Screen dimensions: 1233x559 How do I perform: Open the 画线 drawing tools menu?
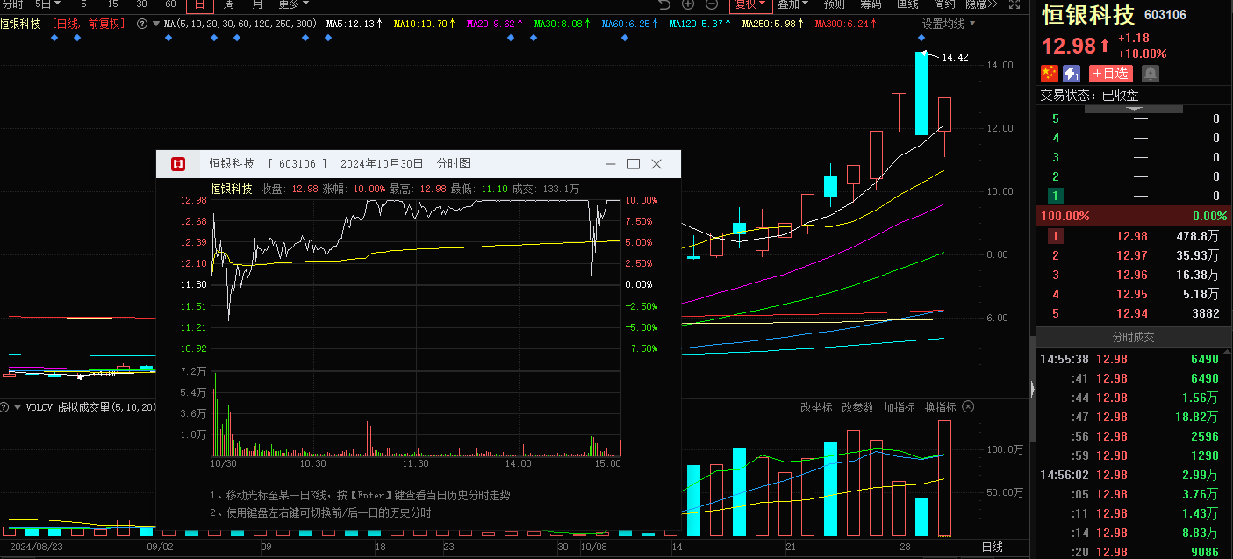(x=907, y=4)
